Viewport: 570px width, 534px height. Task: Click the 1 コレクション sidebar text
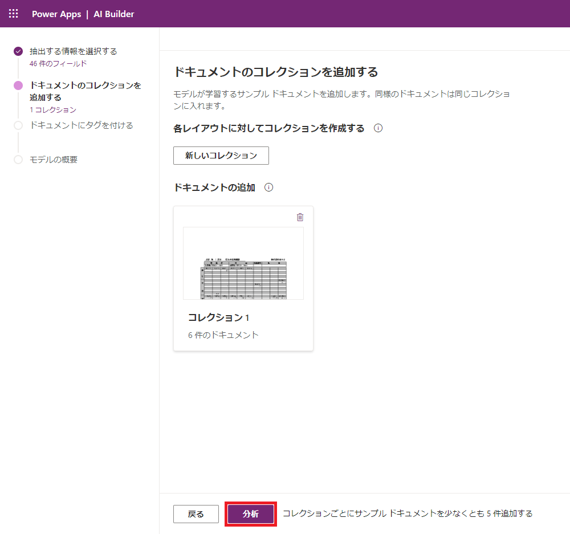click(53, 110)
